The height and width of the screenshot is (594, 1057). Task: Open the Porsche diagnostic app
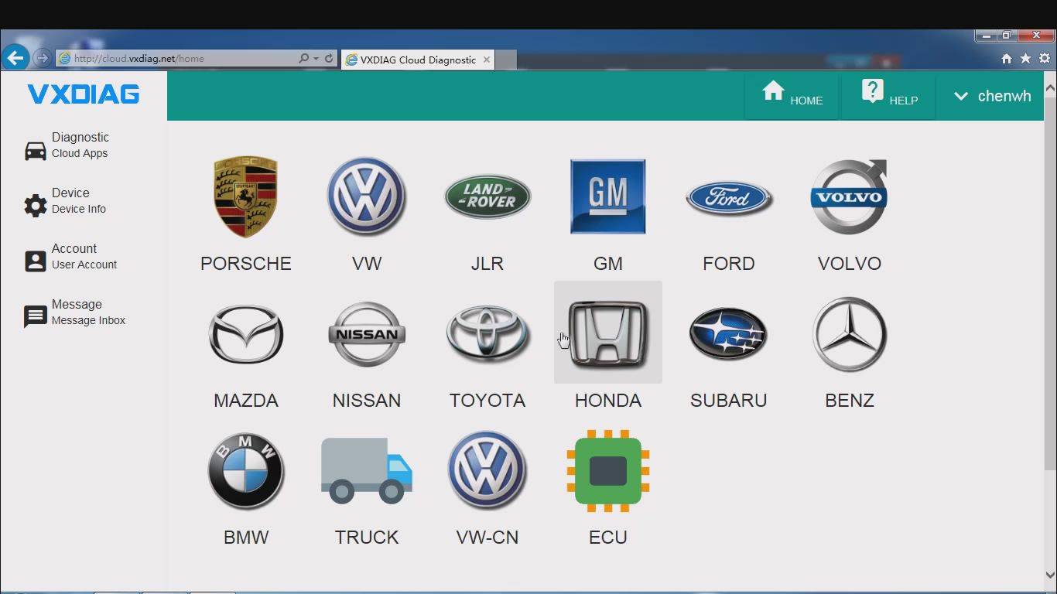click(x=245, y=196)
